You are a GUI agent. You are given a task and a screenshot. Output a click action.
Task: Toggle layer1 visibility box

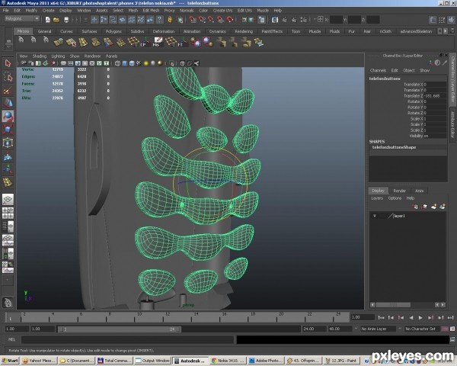coord(375,216)
